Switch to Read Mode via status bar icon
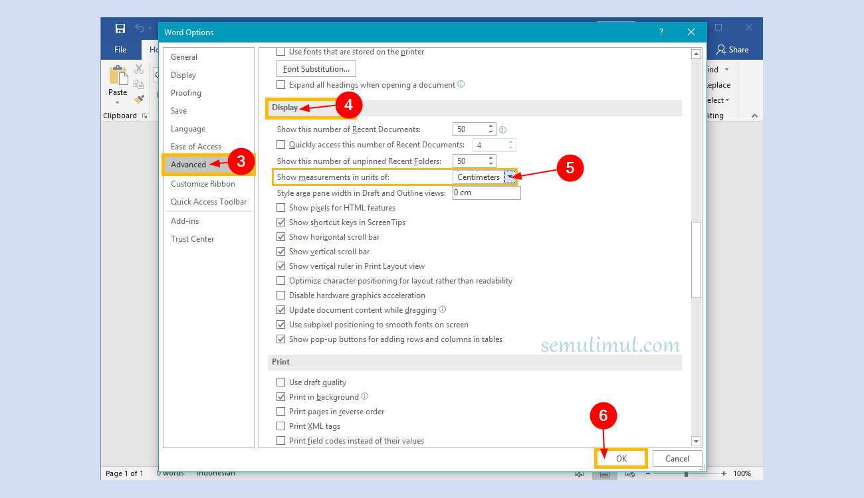 (579, 473)
